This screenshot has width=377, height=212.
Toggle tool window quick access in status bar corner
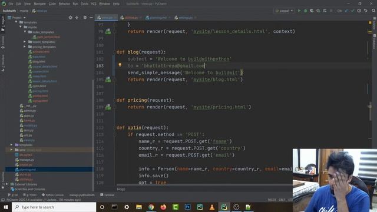2,200
